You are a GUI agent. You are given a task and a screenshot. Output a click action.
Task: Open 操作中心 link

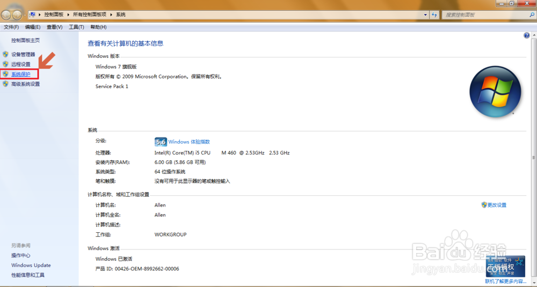(20, 255)
